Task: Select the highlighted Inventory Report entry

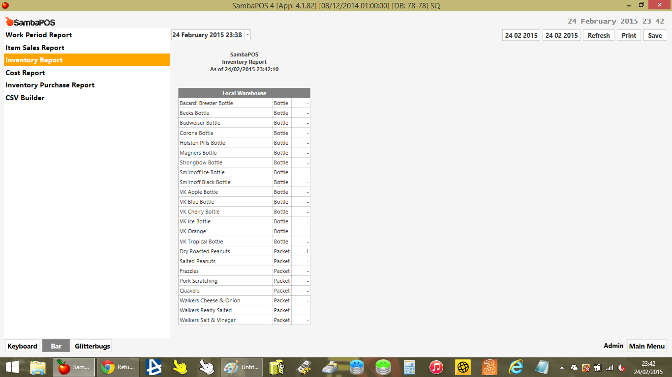Action: (87, 60)
